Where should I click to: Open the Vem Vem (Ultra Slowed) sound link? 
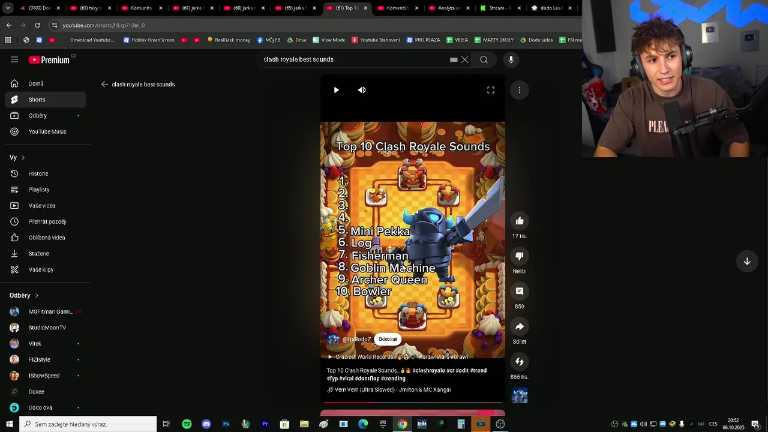click(392, 389)
